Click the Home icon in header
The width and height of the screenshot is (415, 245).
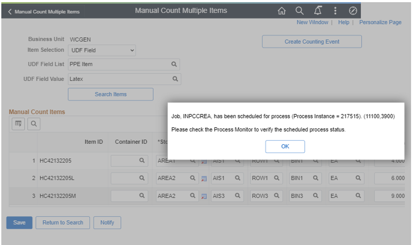coord(282,11)
